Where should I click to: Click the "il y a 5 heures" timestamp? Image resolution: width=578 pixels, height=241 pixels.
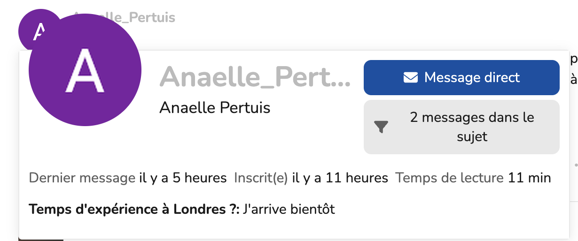tap(183, 178)
